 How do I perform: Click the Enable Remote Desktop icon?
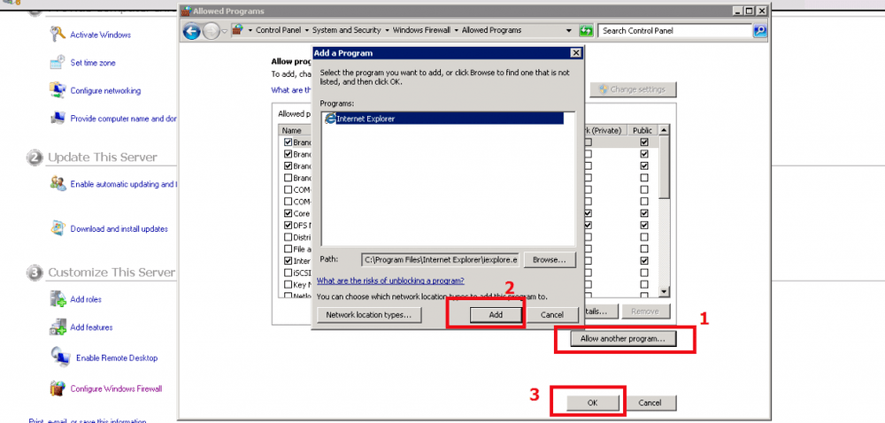coord(60,358)
